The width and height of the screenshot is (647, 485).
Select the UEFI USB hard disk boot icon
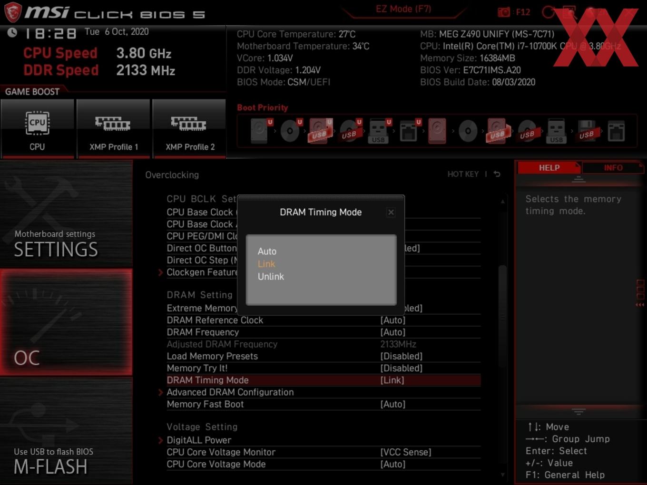[320, 131]
